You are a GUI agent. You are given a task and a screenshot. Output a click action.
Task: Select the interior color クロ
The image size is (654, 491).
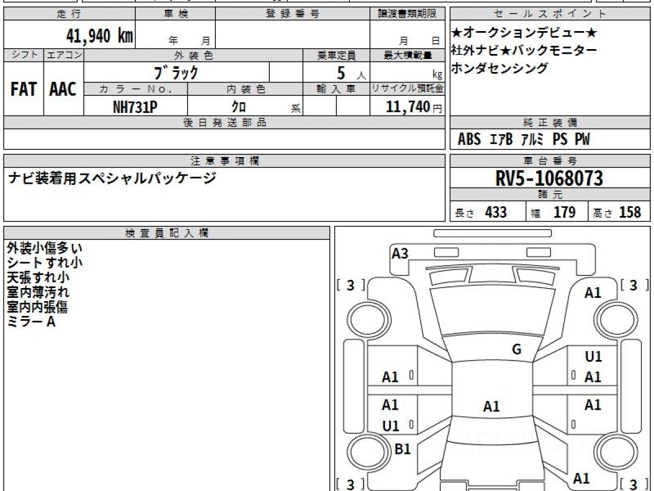click(x=238, y=107)
